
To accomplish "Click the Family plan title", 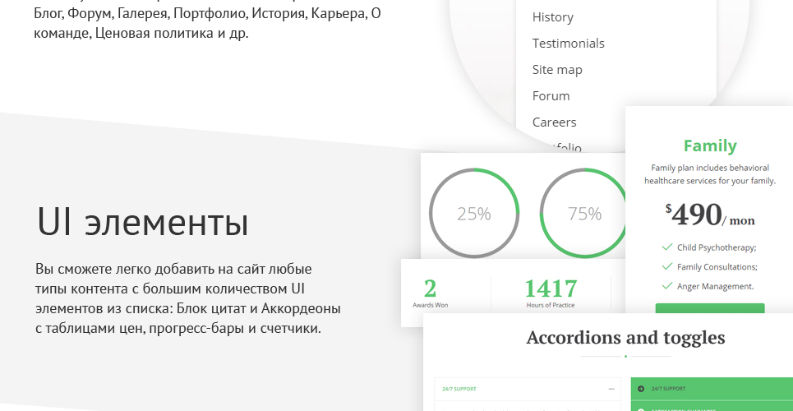I will tap(709, 145).
